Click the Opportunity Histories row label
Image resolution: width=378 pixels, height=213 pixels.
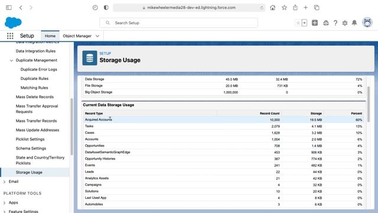[100, 159]
